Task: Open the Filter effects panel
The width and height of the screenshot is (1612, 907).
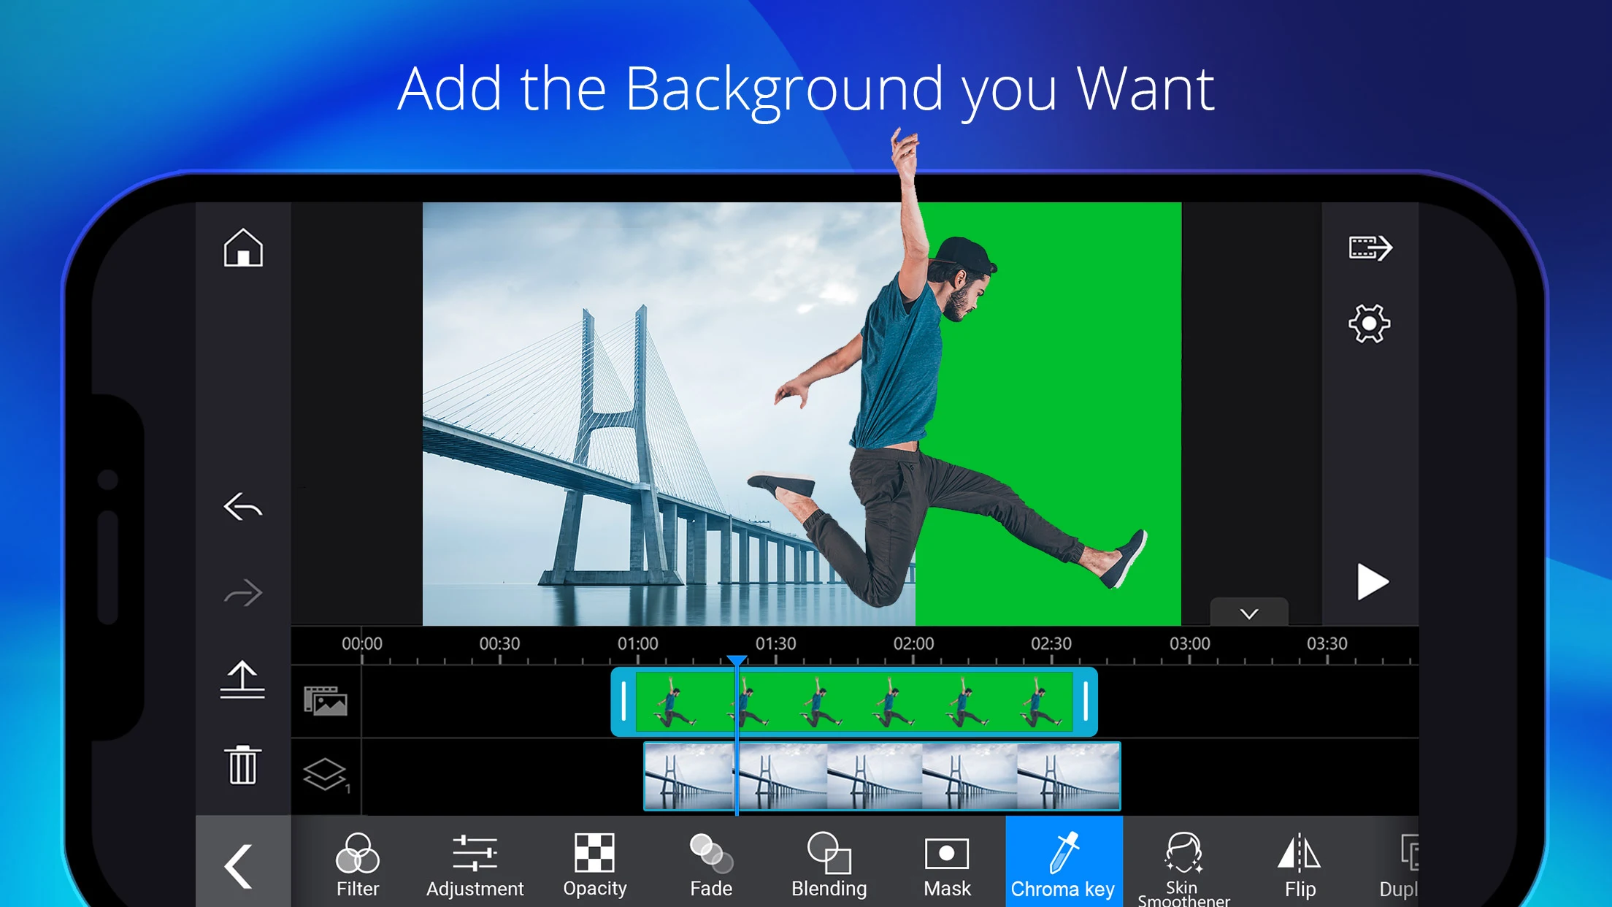Action: point(357,865)
